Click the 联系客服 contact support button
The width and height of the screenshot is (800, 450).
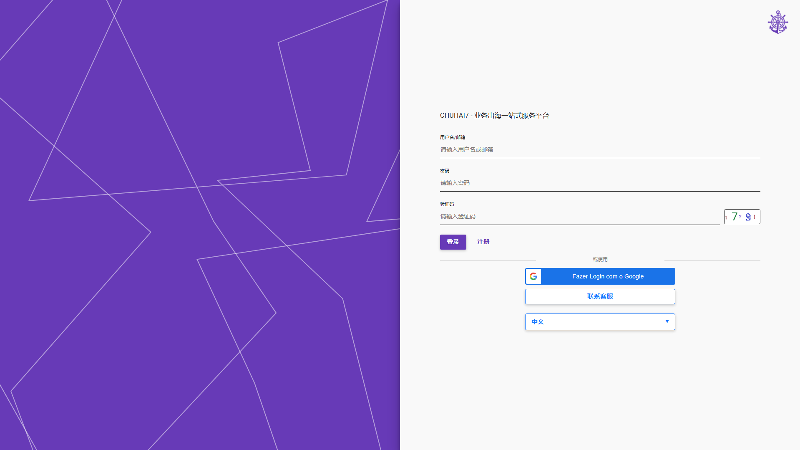(600, 296)
